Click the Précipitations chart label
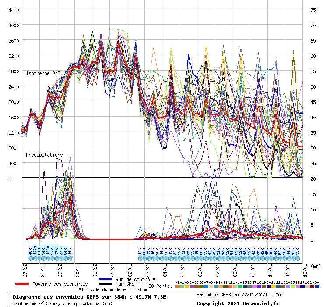The height and width of the screenshot is (307, 324). [x=44, y=155]
